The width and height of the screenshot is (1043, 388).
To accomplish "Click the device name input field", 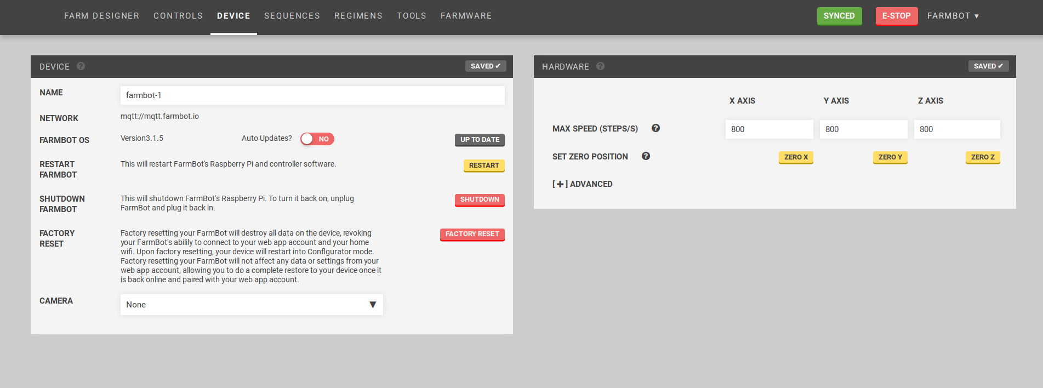I will (x=312, y=95).
